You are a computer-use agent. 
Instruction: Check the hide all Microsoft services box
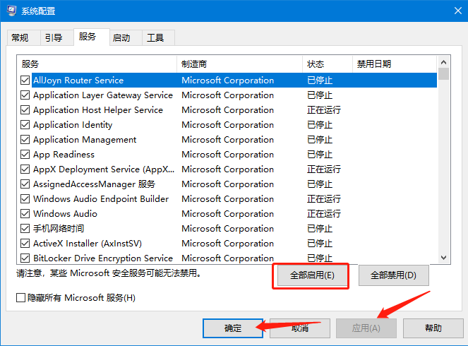(21, 298)
